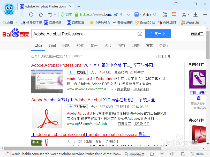Open the browser hamburger menu
210x157 pixels.
pos(205,14)
